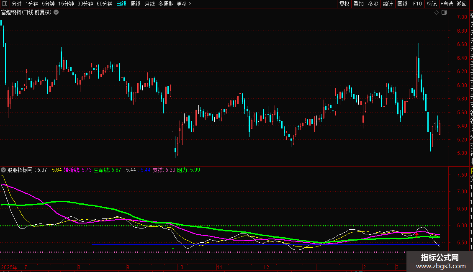This screenshot has width=473, height=272.
Task: Open the 多周期 multi-period view
Action: pos(166,4)
